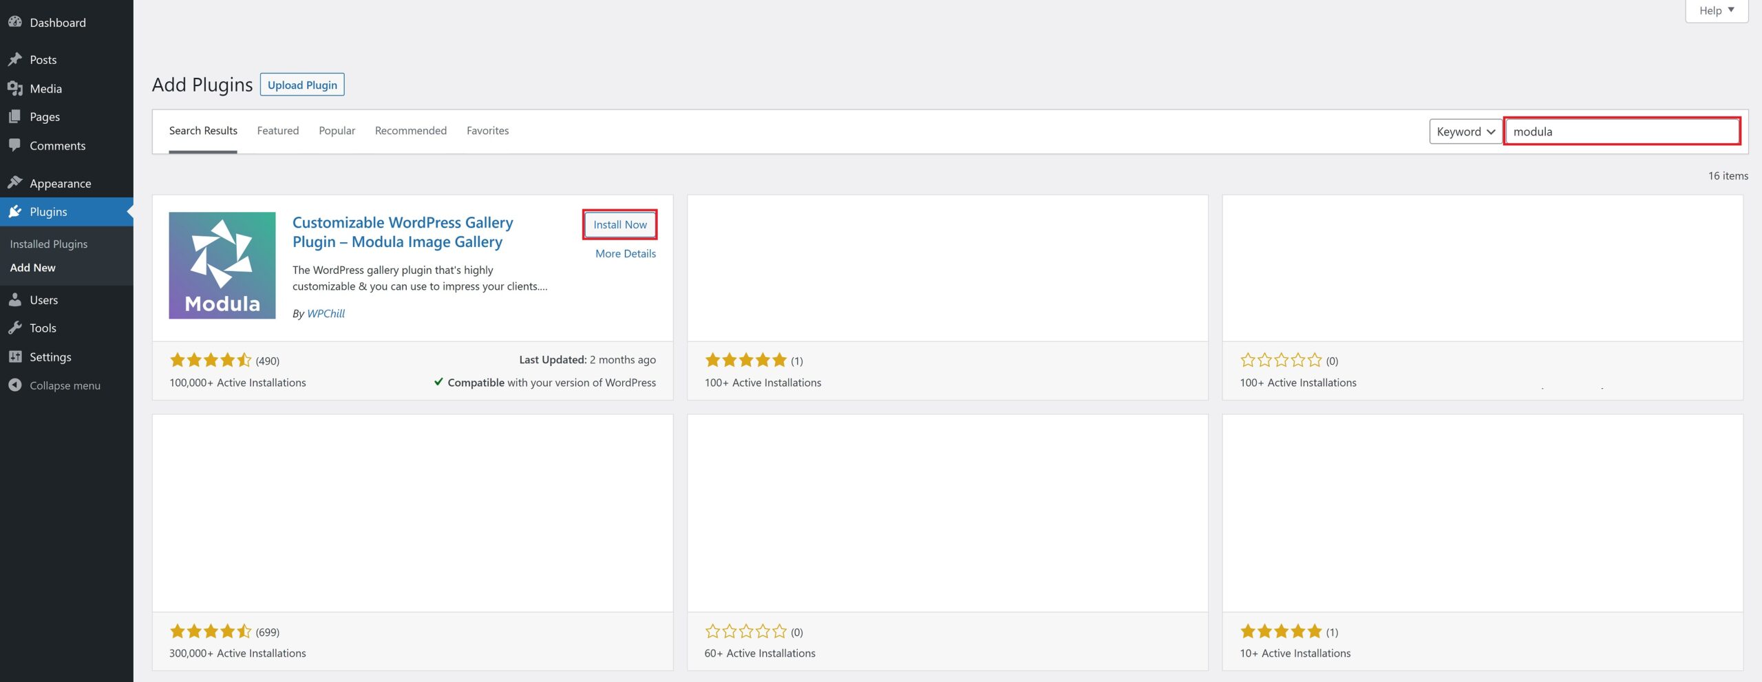
Task: Open Media via its sidebar icon
Action: [15, 89]
